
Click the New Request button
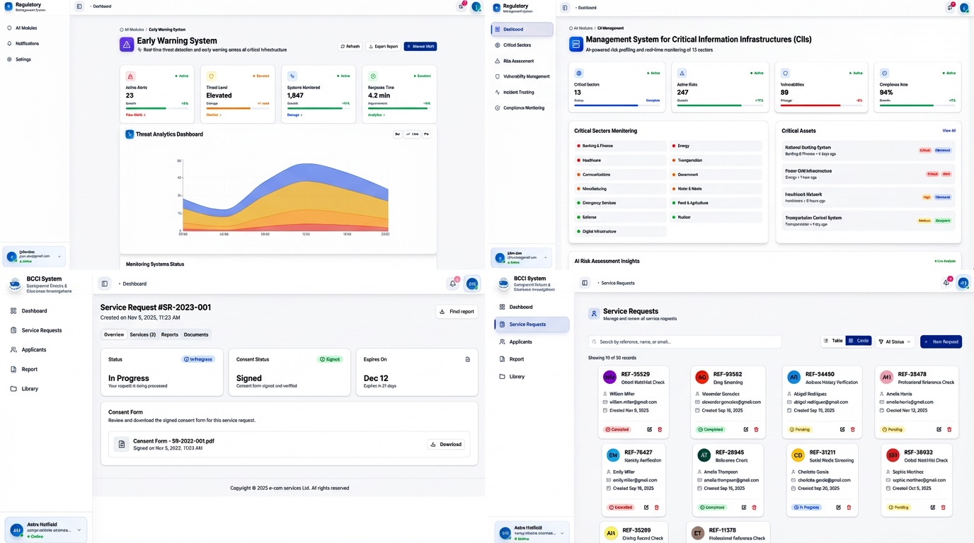[941, 341]
